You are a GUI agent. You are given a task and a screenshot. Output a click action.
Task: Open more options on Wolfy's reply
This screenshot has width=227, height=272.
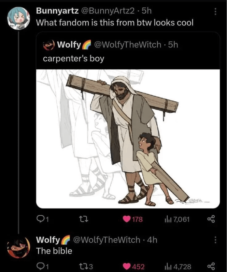215,240
